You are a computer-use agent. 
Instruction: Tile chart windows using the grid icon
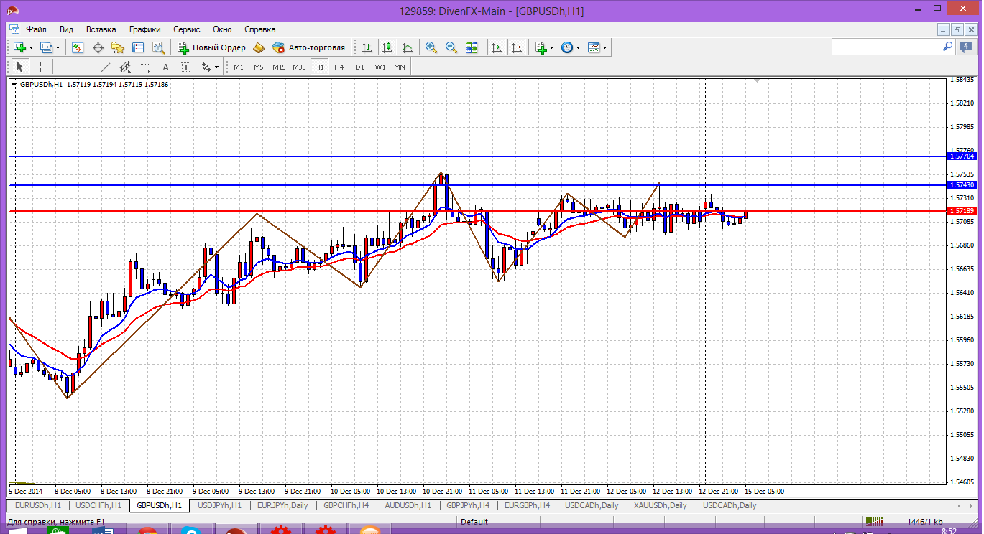[472, 47]
